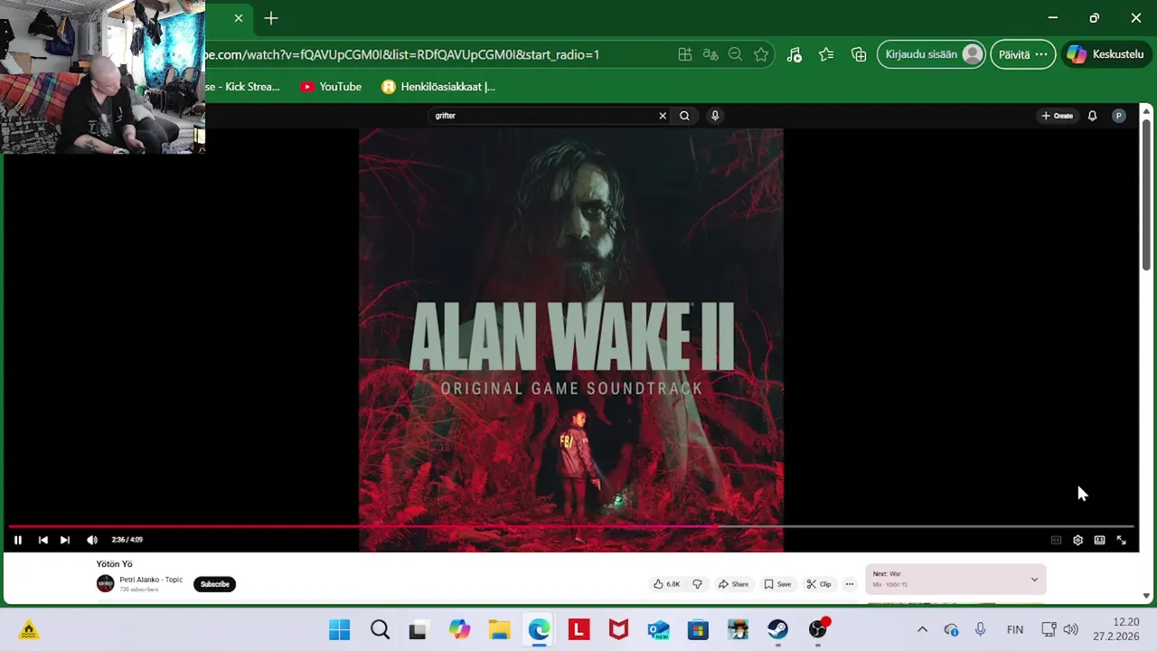Switch to theater mode view
This screenshot has height=651, width=1157.
tap(1099, 540)
